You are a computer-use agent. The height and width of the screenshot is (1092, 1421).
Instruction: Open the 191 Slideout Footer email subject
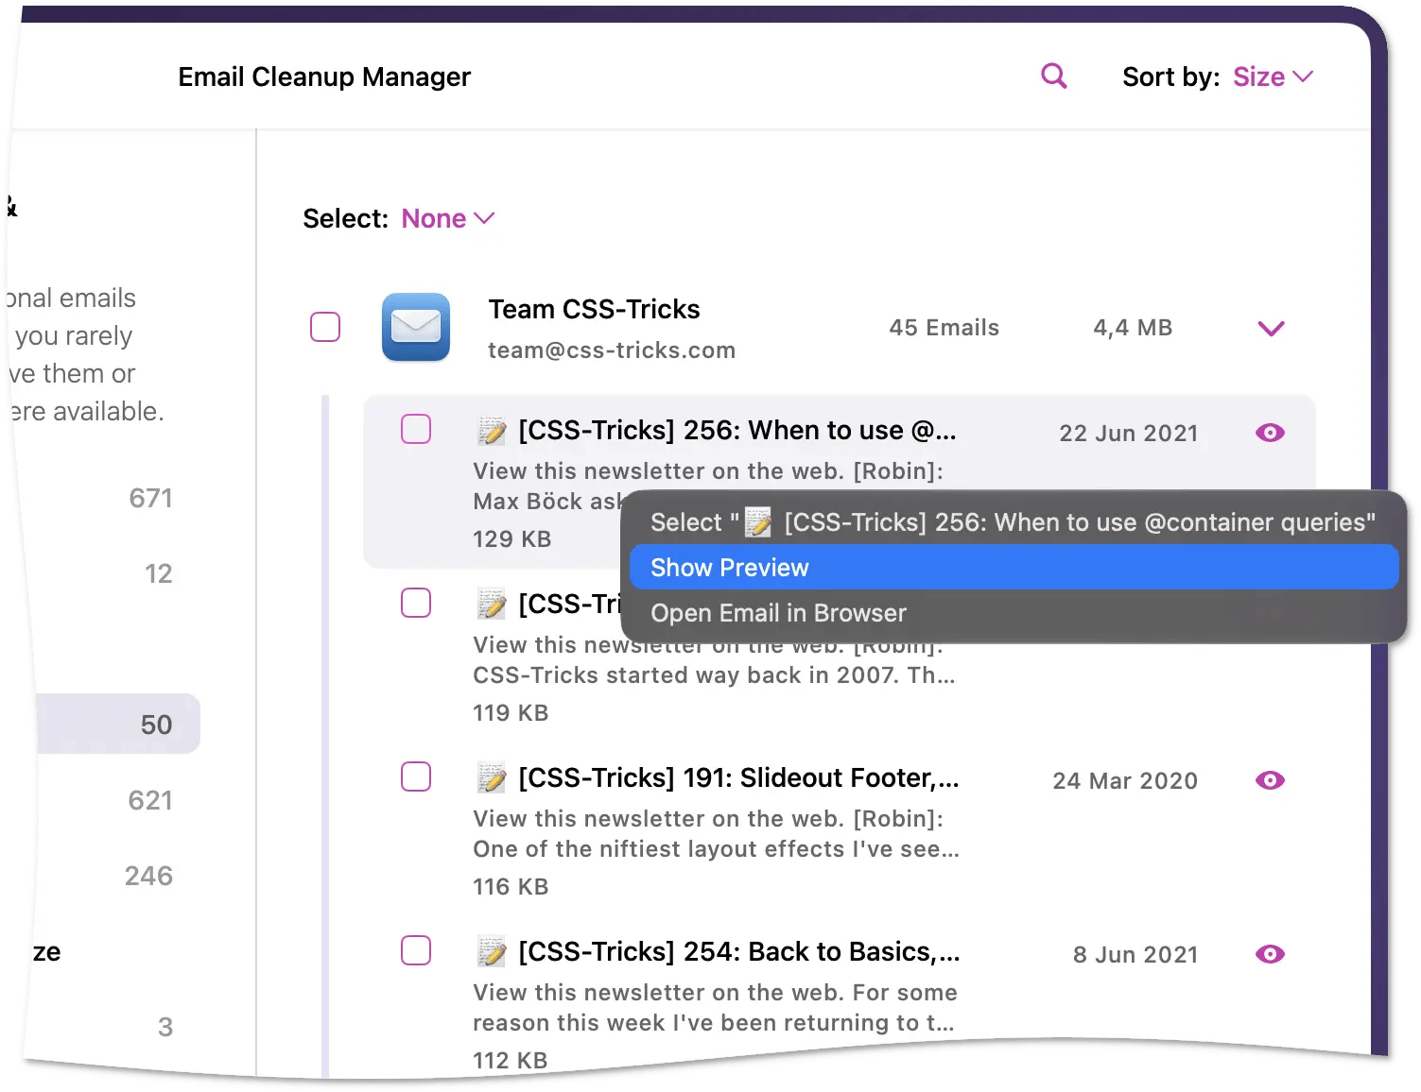pos(738,778)
